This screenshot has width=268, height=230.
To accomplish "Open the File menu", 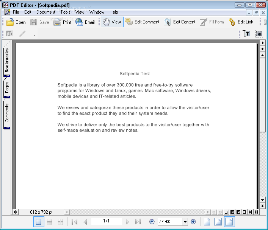I will [x=16, y=12].
